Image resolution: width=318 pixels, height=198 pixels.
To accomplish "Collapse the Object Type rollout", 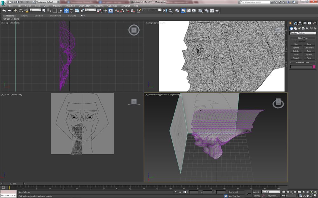I will [302, 38].
